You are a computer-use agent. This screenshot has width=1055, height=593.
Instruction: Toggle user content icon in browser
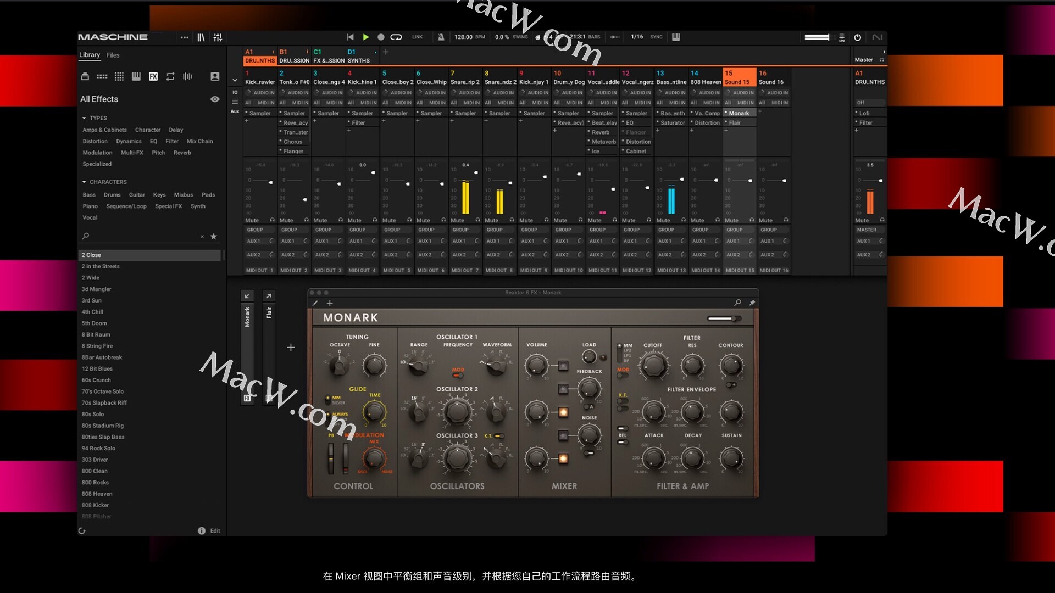215,76
